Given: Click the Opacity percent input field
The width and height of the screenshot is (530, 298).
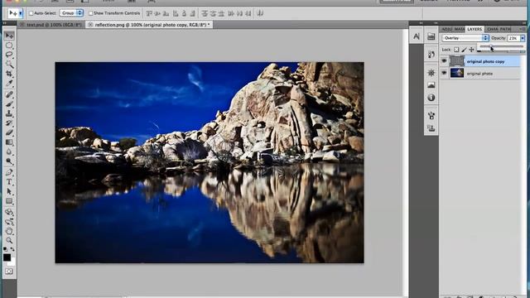Looking at the screenshot, I should click(513, 38).
